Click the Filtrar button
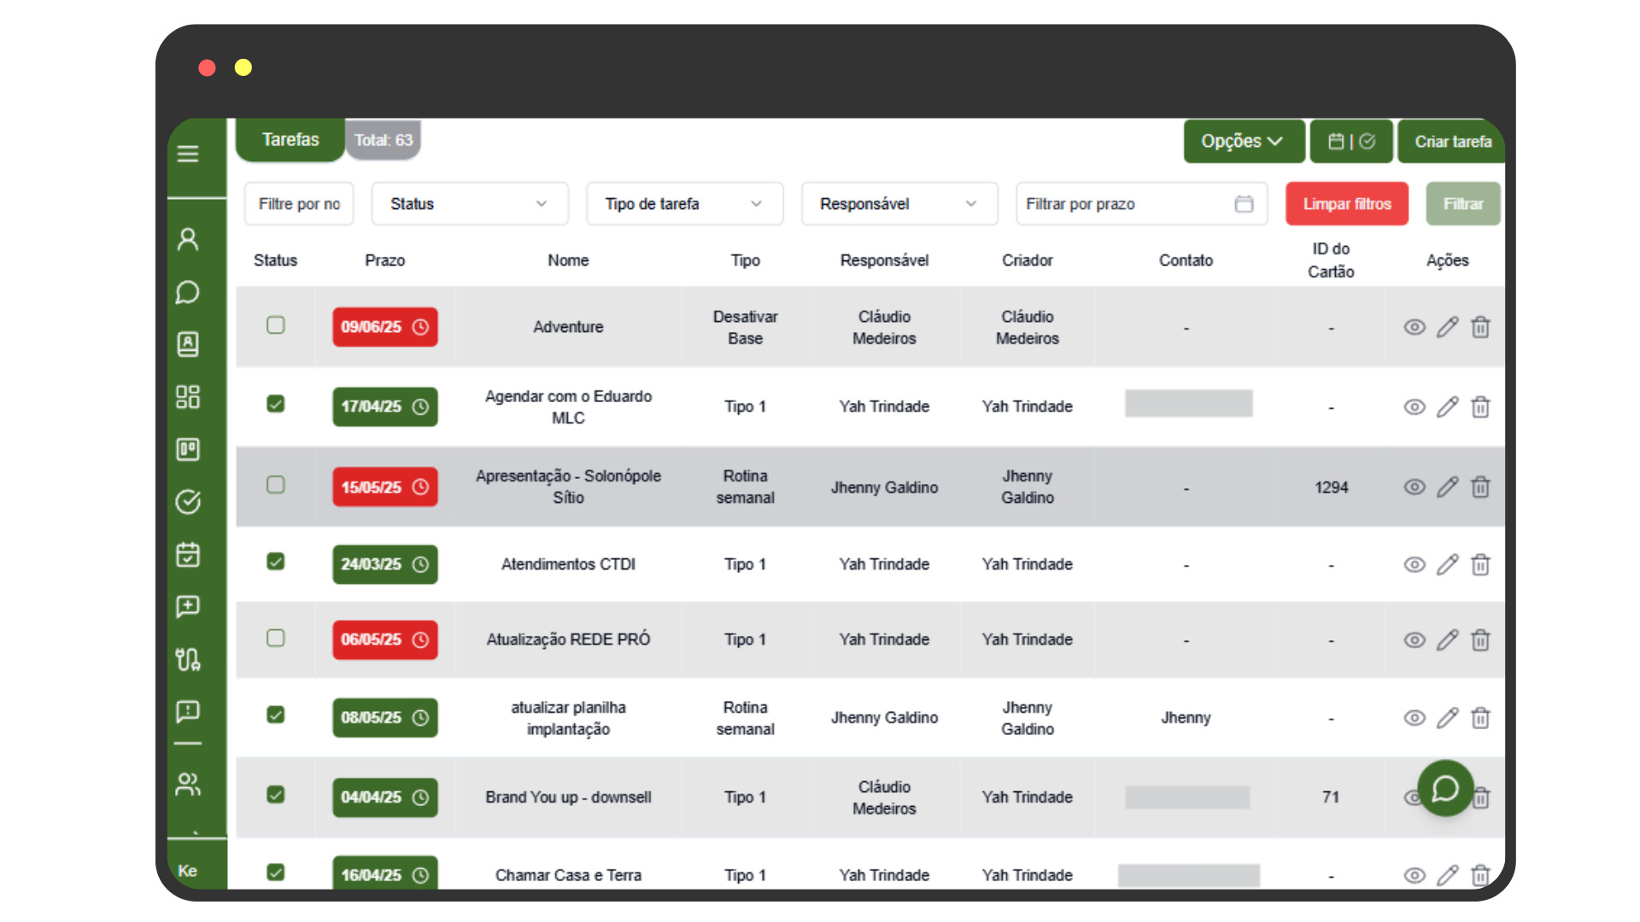This screenshot has height=922, width=1640. 1463,204
